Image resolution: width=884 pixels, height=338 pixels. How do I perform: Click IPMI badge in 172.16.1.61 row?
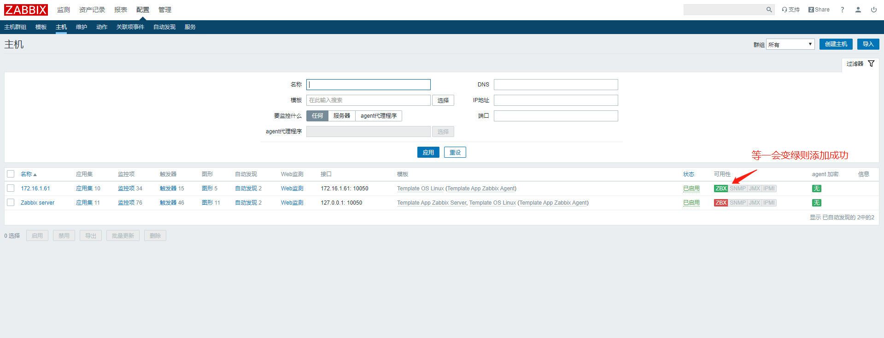click(769, 189)
